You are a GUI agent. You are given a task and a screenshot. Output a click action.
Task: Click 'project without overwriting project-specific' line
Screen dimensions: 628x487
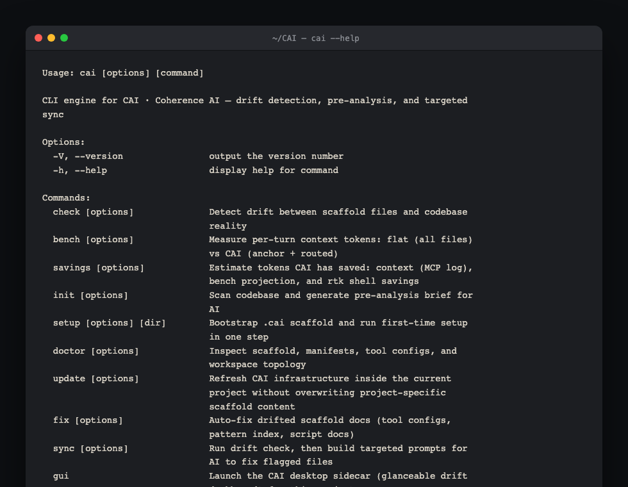click(327, 392)
